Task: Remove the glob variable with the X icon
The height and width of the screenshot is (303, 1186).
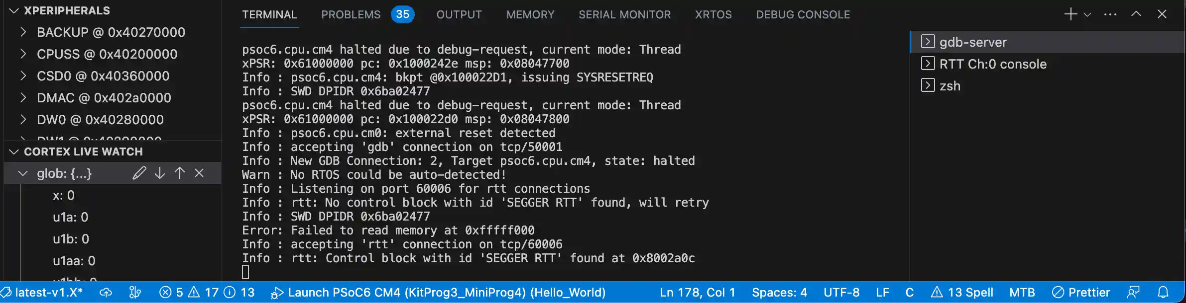Action: 200,173
